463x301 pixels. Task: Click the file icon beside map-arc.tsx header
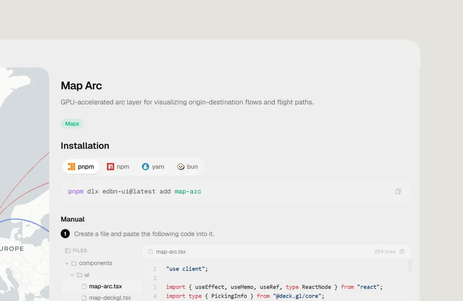tap(151, 251)
